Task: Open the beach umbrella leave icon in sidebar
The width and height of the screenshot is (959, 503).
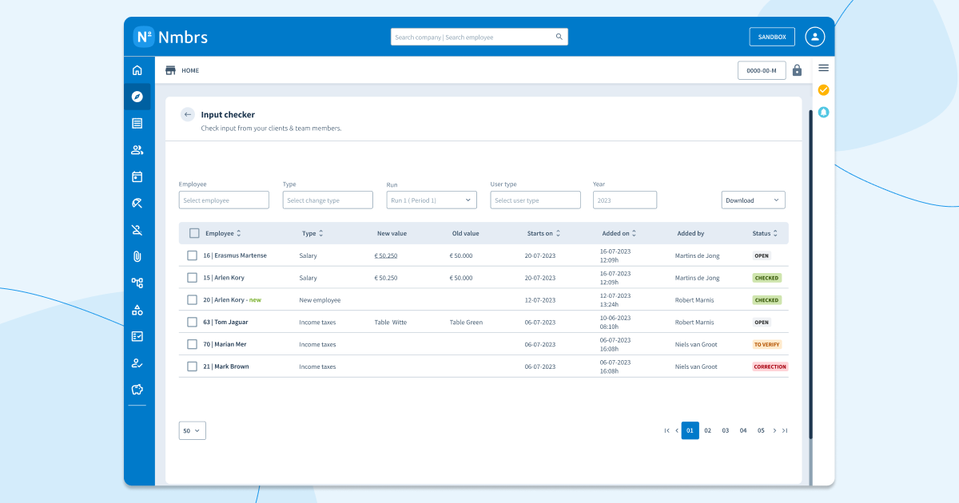Action: point(137,203)
